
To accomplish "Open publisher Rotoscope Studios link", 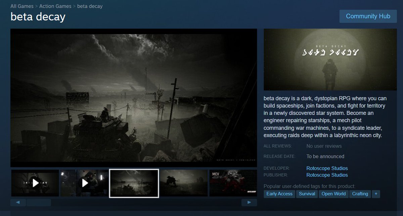I will click(327, 175).
